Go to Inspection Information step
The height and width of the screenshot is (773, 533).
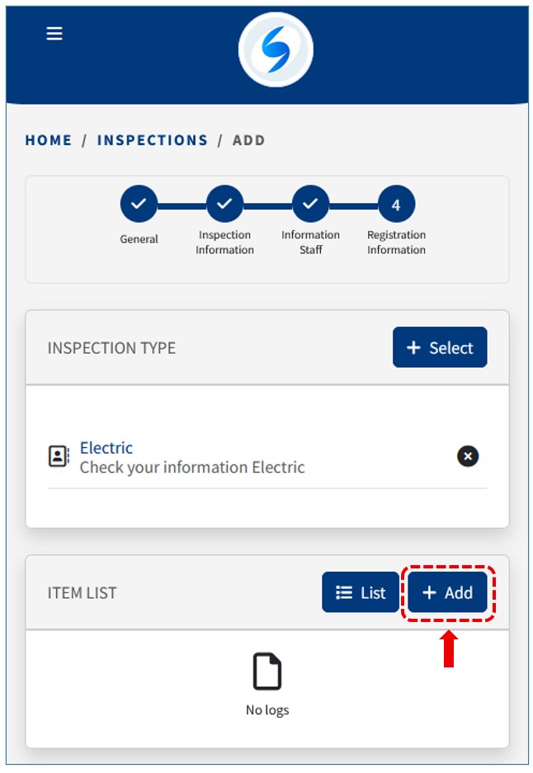(x=224, y=204)
